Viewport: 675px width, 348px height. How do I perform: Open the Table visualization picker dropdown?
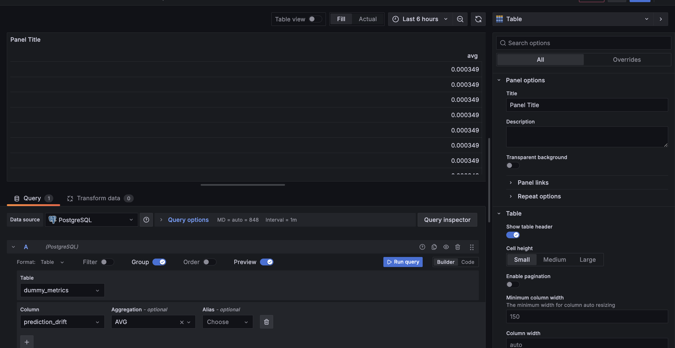tap(573, 19)
